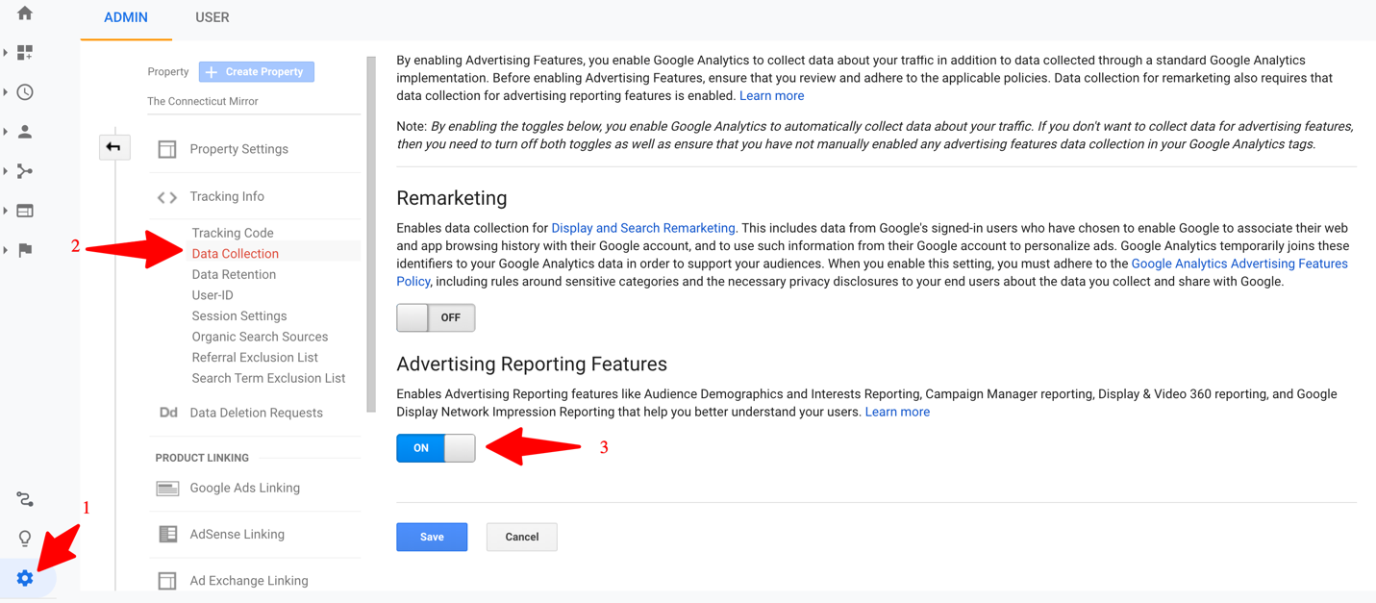Open Ad Exchange Linking menu item
The width and height of the screenshot is (1376, 603).
[x=249, y=581]
